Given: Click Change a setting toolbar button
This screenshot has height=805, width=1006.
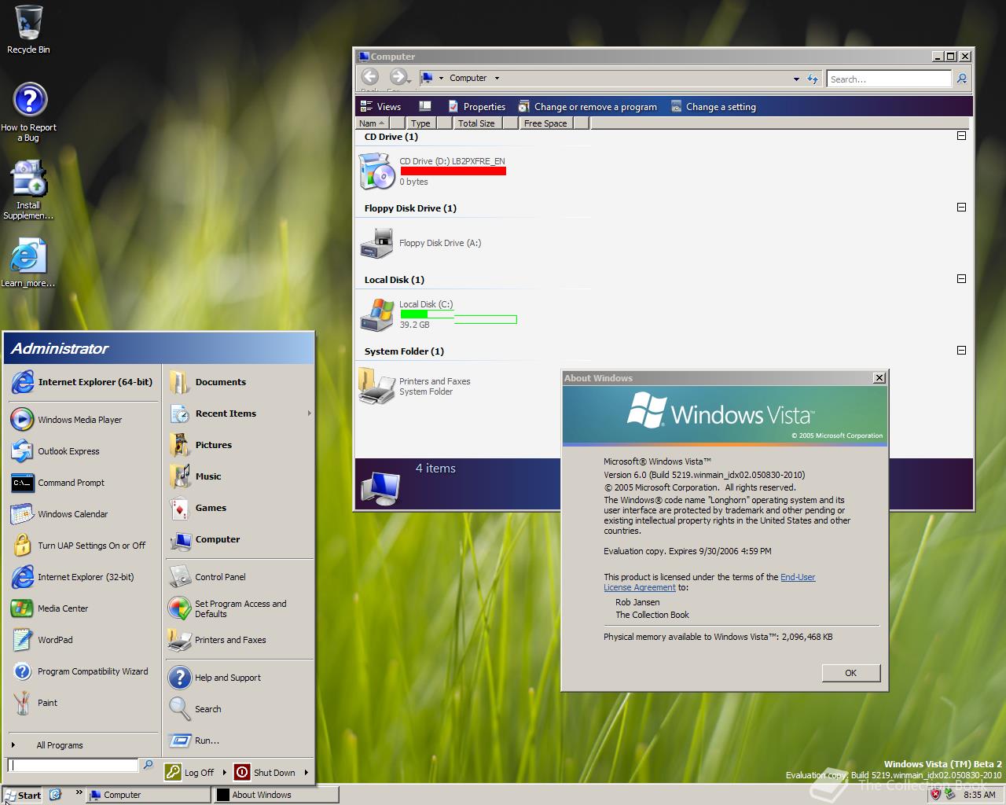Looking at the screenshot, I should [x=714, y=107].
